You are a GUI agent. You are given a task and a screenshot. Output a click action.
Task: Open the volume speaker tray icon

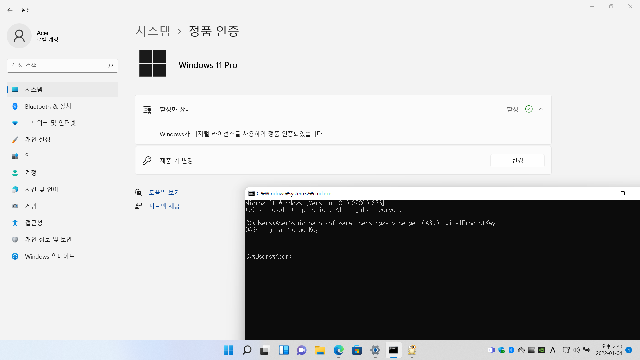tap(576, 350)
